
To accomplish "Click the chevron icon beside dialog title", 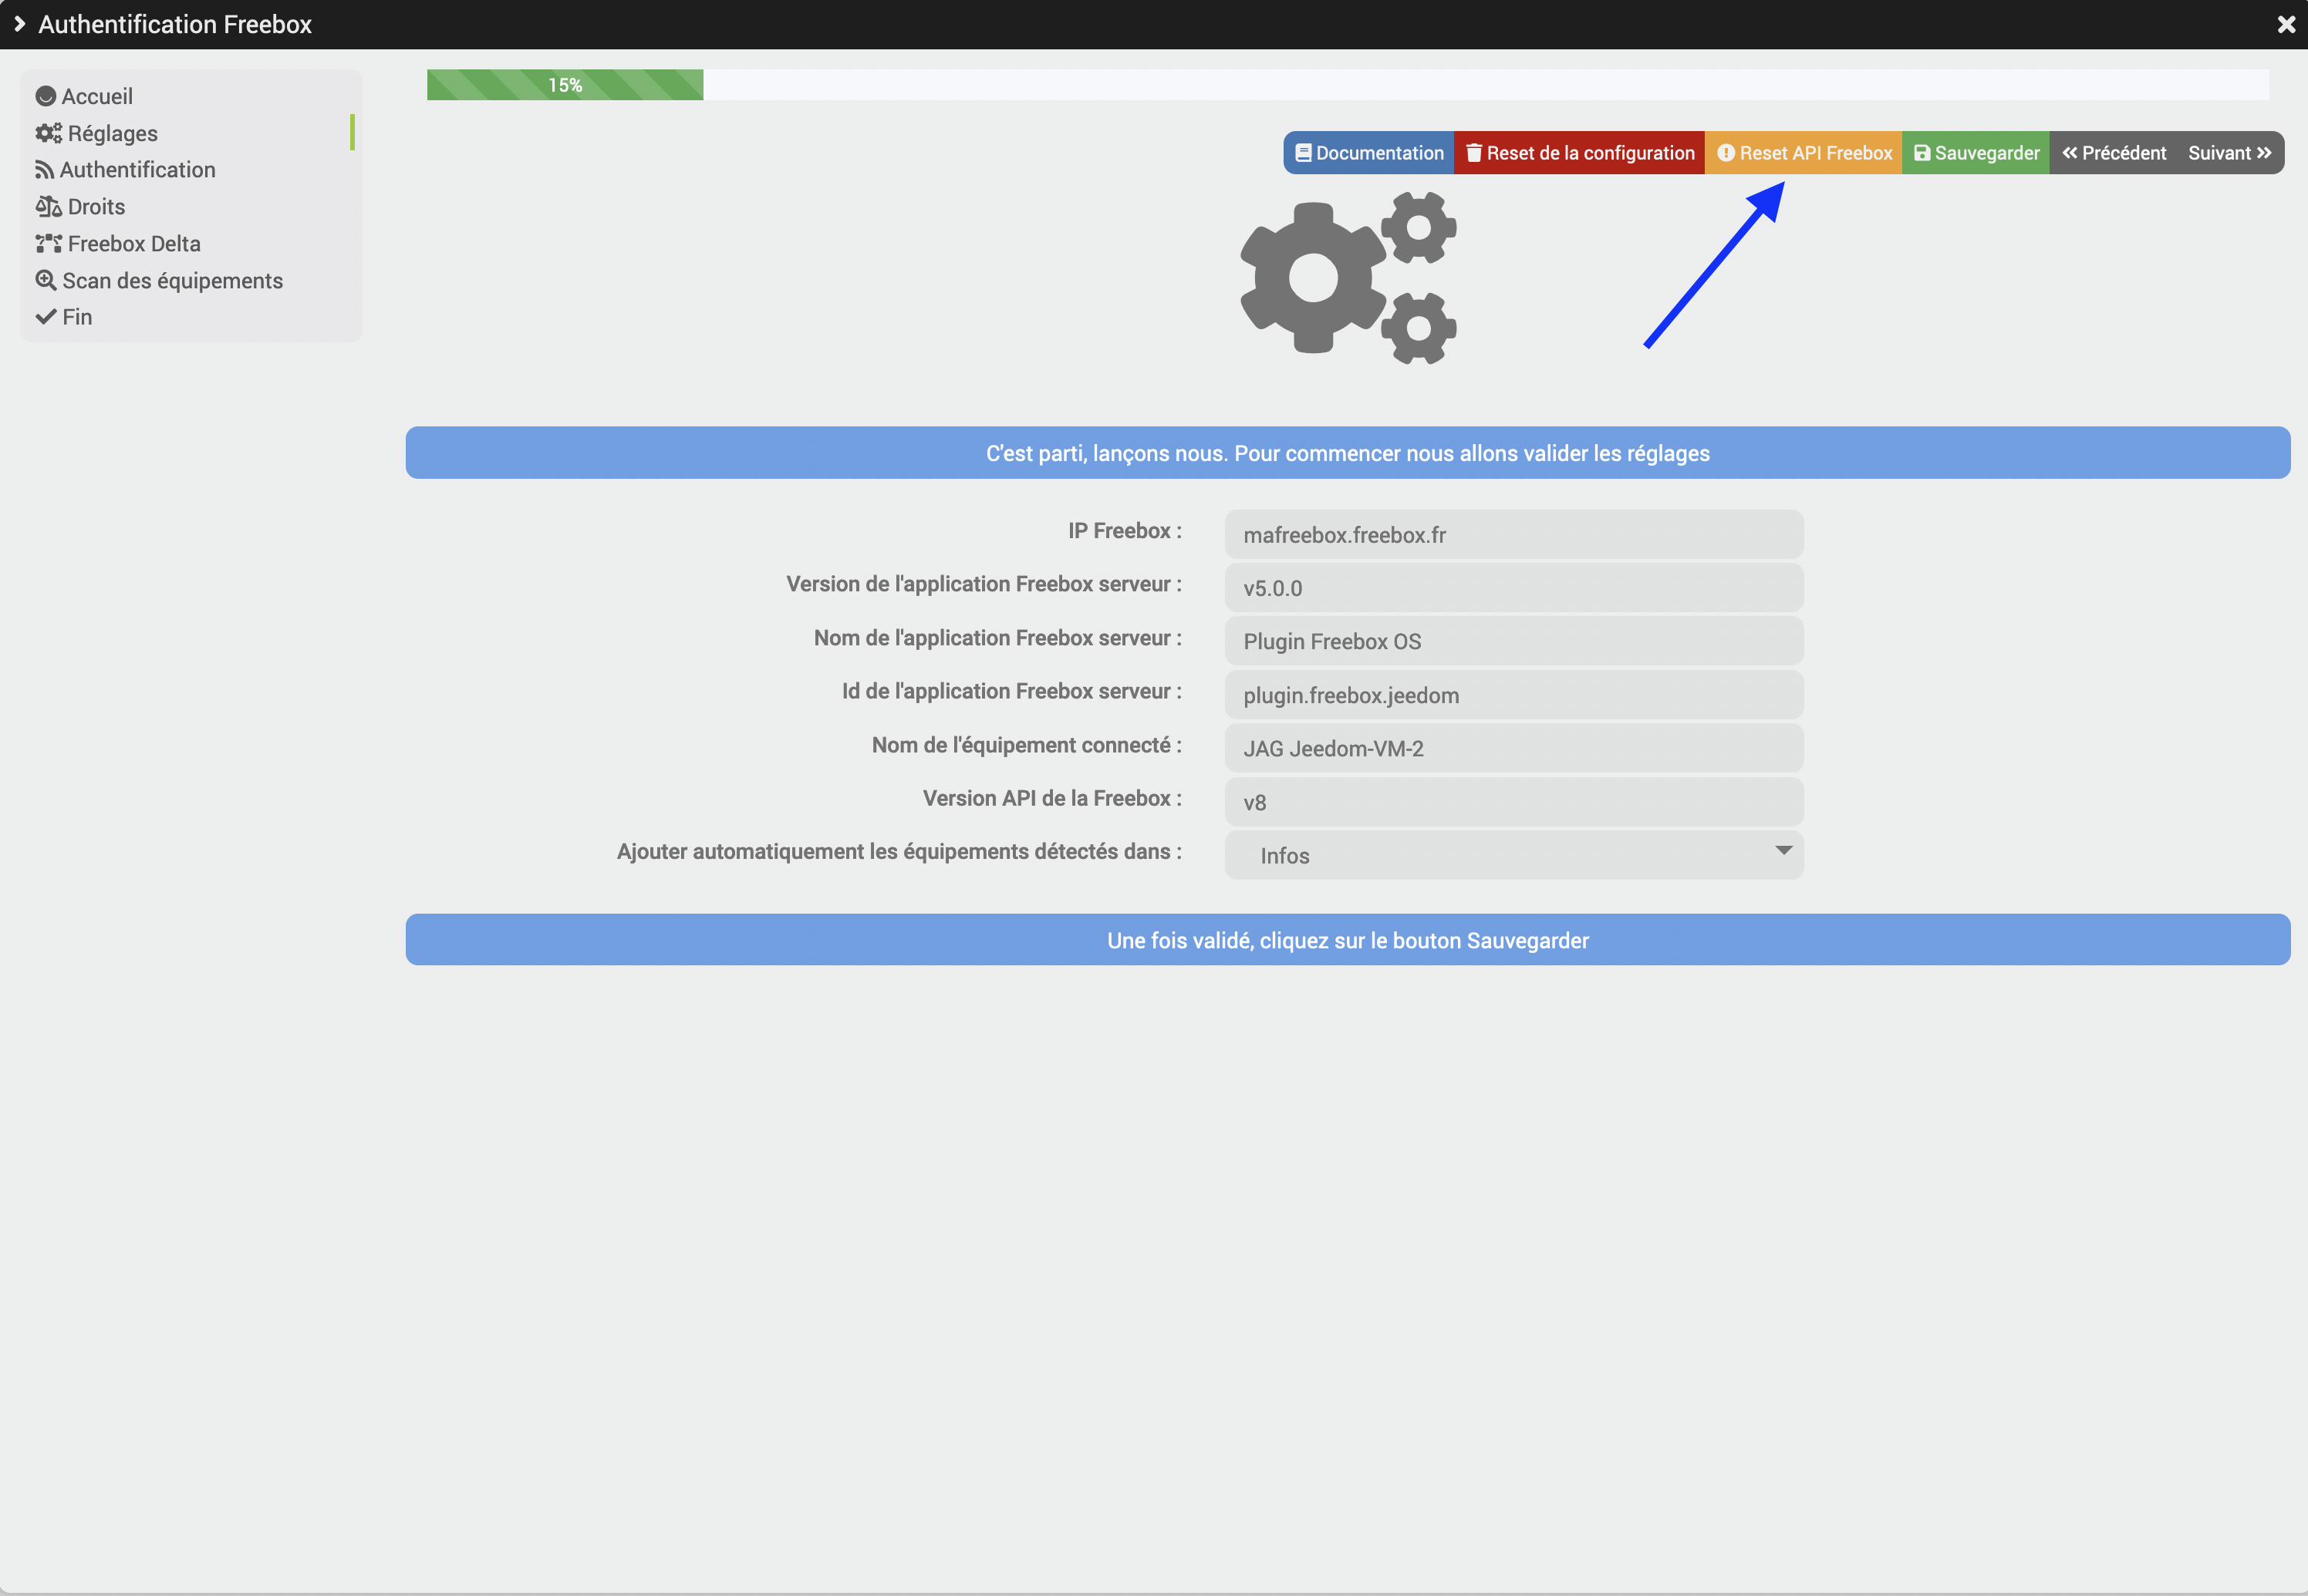I will 19,23.
